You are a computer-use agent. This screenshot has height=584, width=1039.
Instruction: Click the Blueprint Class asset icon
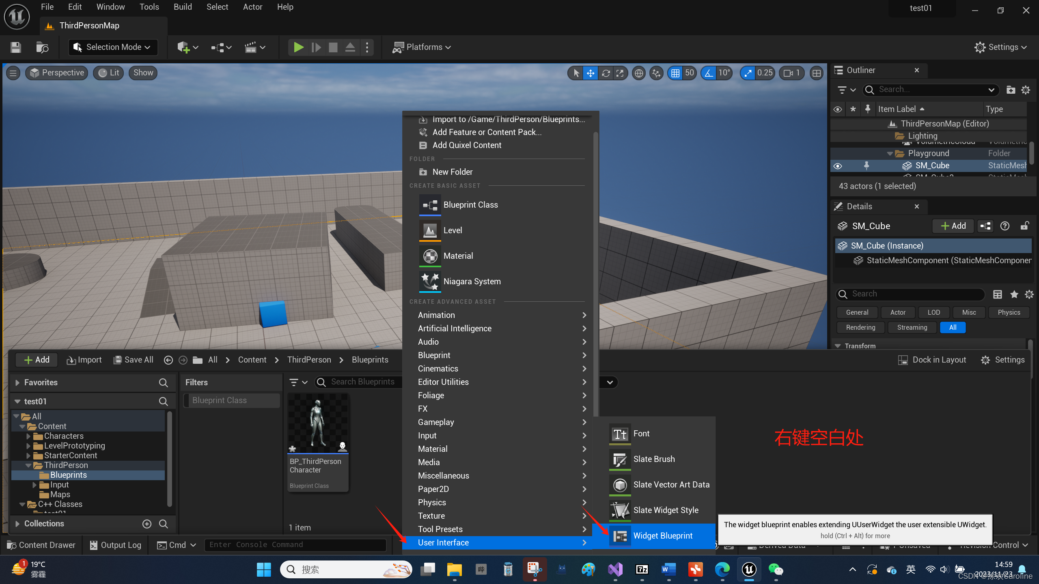[x=430, y=205]
